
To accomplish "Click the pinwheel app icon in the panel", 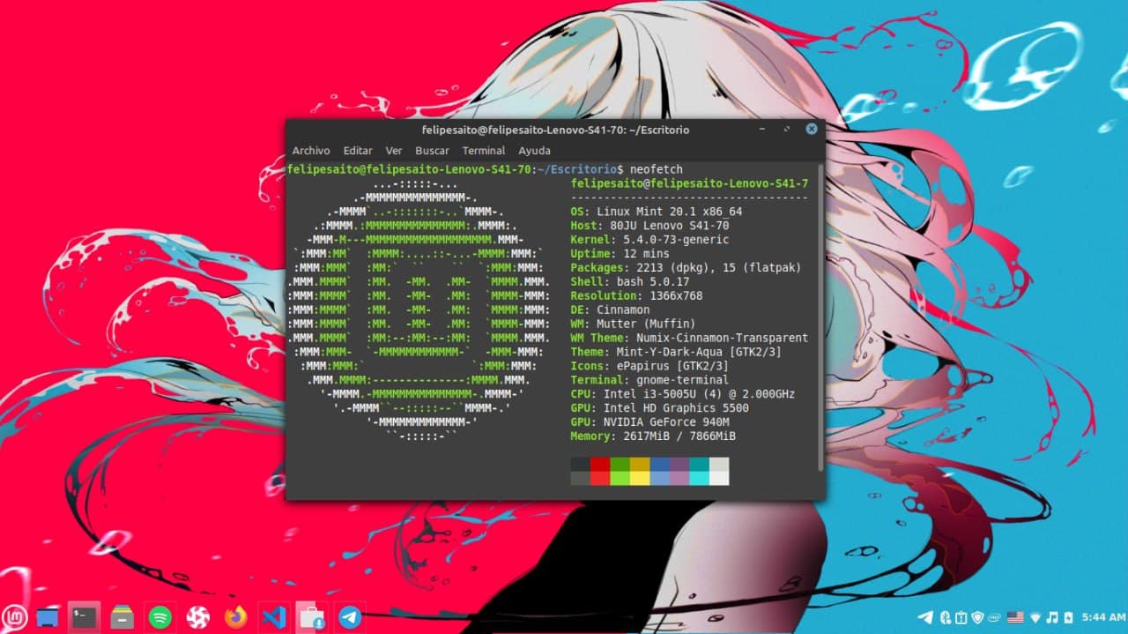I will 198,617.
